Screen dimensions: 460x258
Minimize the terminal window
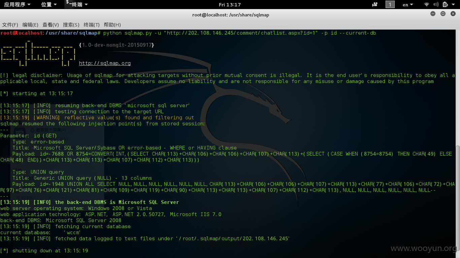433,14
